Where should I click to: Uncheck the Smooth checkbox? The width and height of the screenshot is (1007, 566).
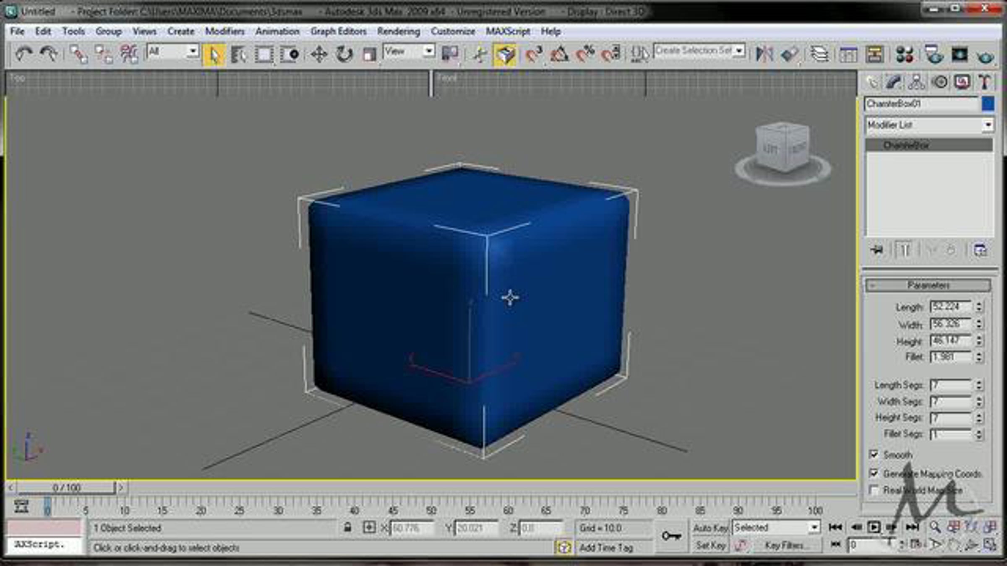pyautogui.click(x=874, y=454)
